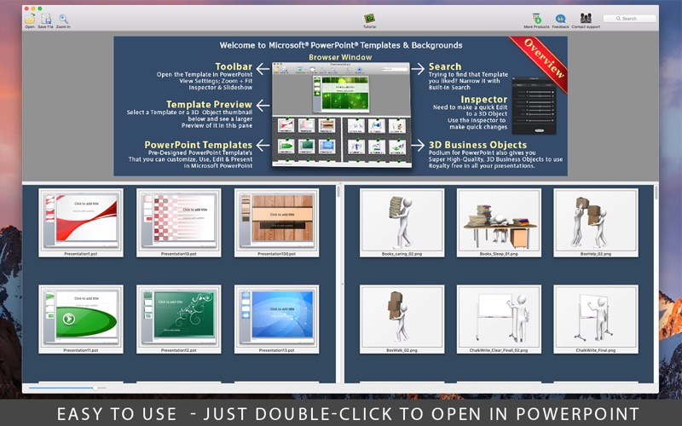This screenshot has width=682, height=426.
Task: Open the More Products icon
Action: 537,19
